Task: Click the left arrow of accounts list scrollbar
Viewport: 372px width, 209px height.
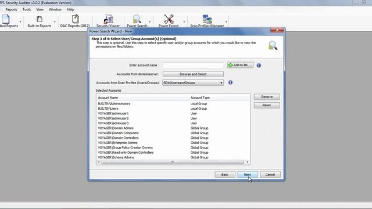Action: pos(99,162)
